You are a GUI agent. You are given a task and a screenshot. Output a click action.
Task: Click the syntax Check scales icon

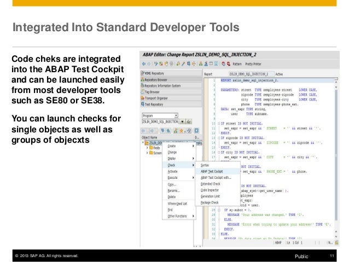[178, 64]
